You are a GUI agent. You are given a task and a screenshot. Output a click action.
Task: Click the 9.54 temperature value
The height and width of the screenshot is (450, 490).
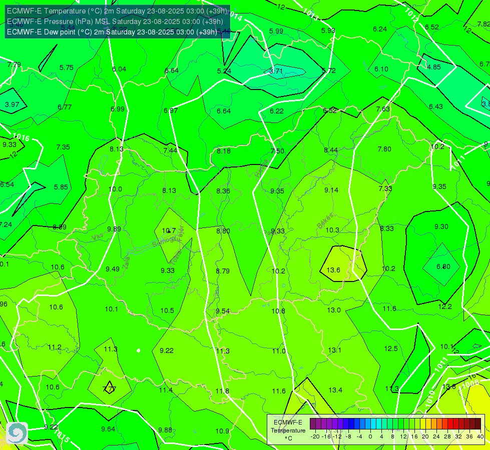[223, 311]
